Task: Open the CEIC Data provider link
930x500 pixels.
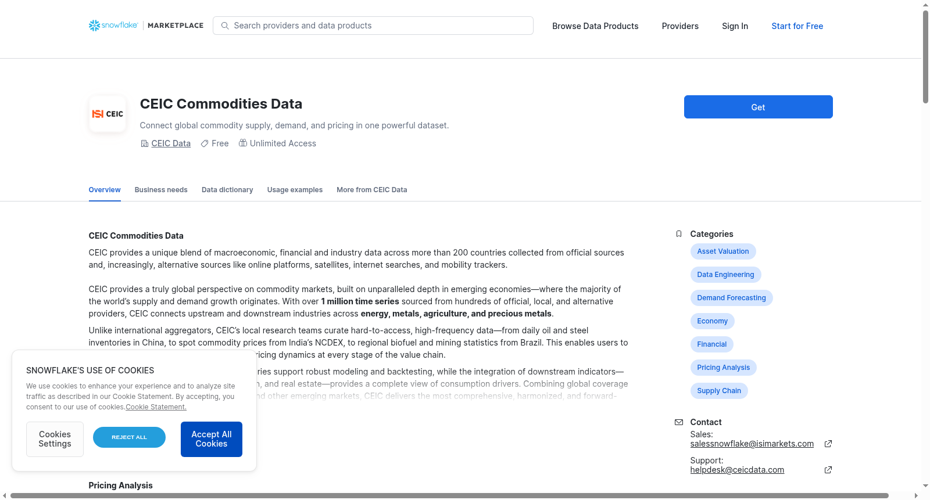Action: [x=171, y=143]
